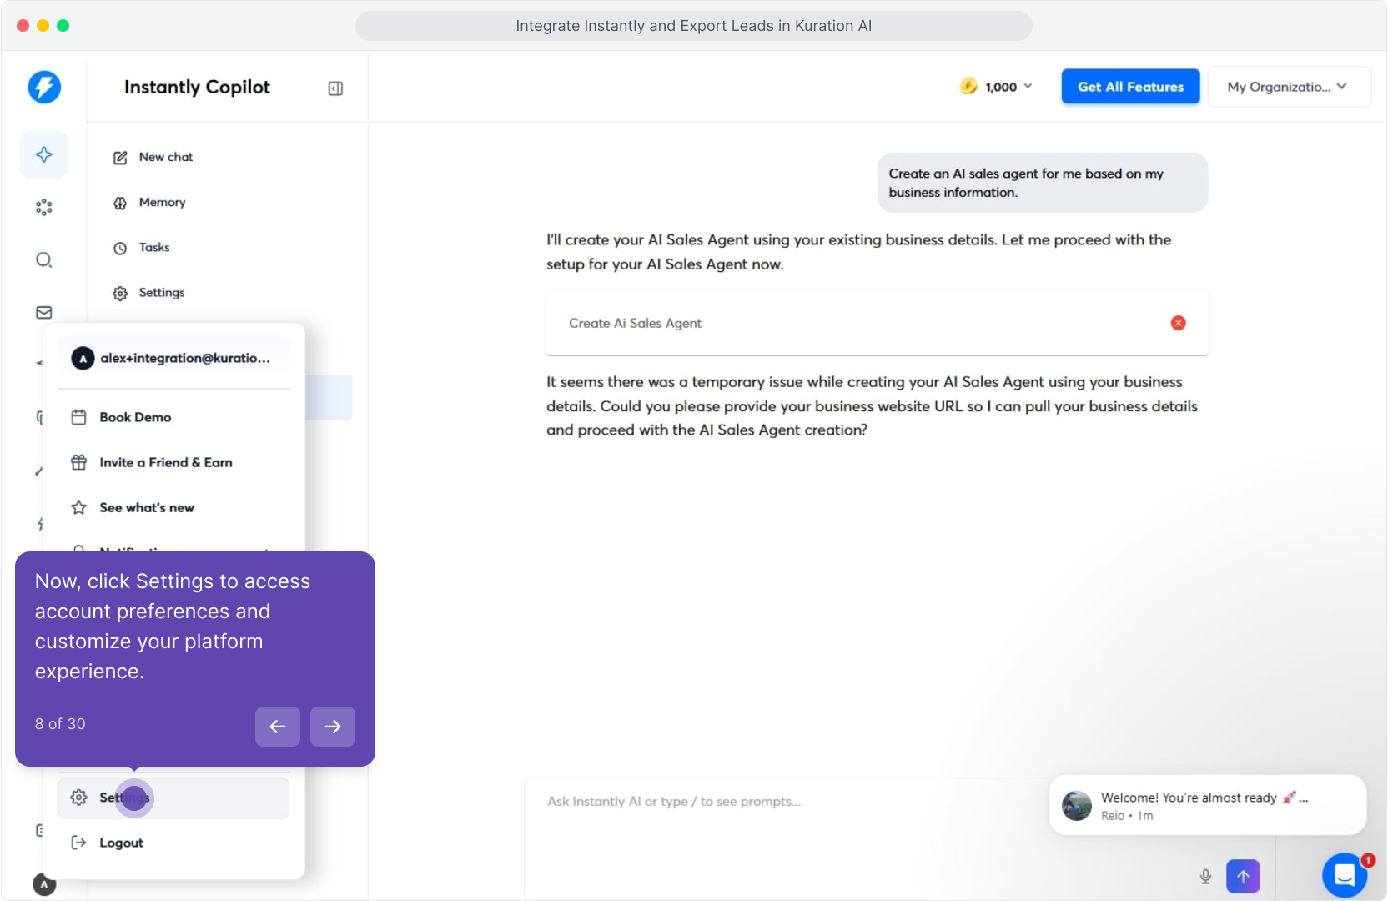1388x901 pixels.
Task: Open the connected-dots icon in left sidebar
Action: point(44,207)
